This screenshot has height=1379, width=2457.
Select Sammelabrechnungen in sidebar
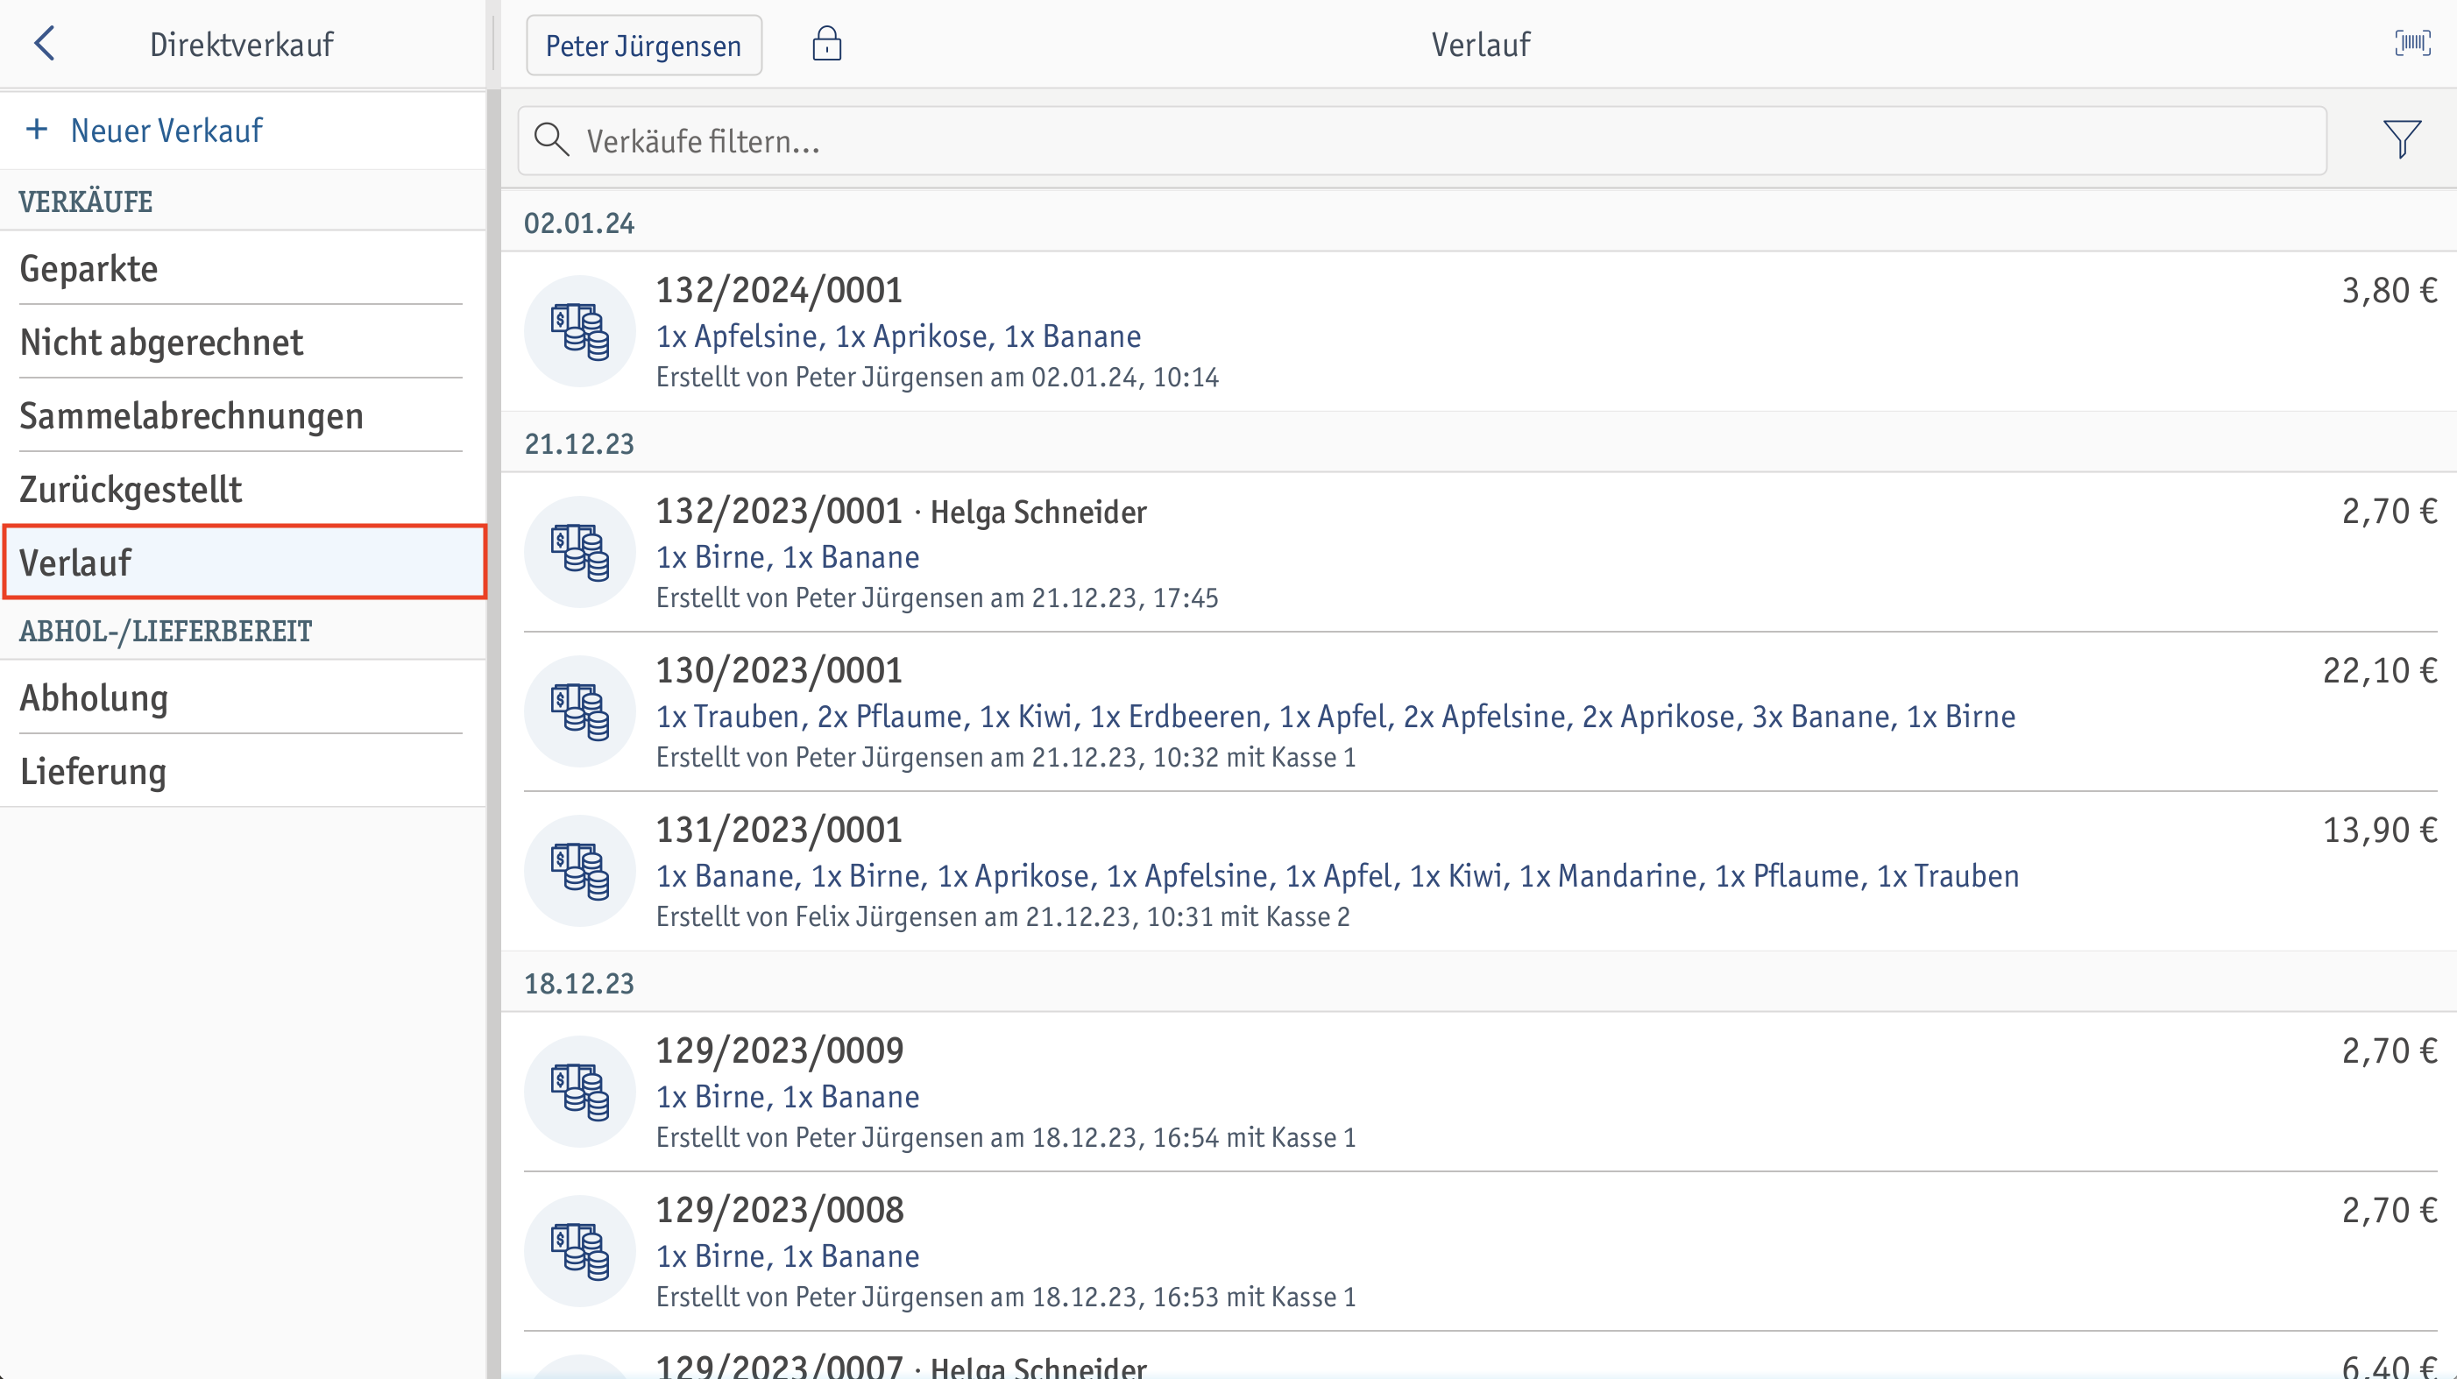pos(242,415)
